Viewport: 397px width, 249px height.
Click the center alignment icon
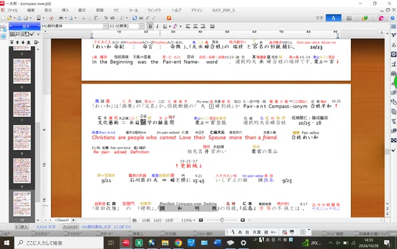click(x=195, y=26)
